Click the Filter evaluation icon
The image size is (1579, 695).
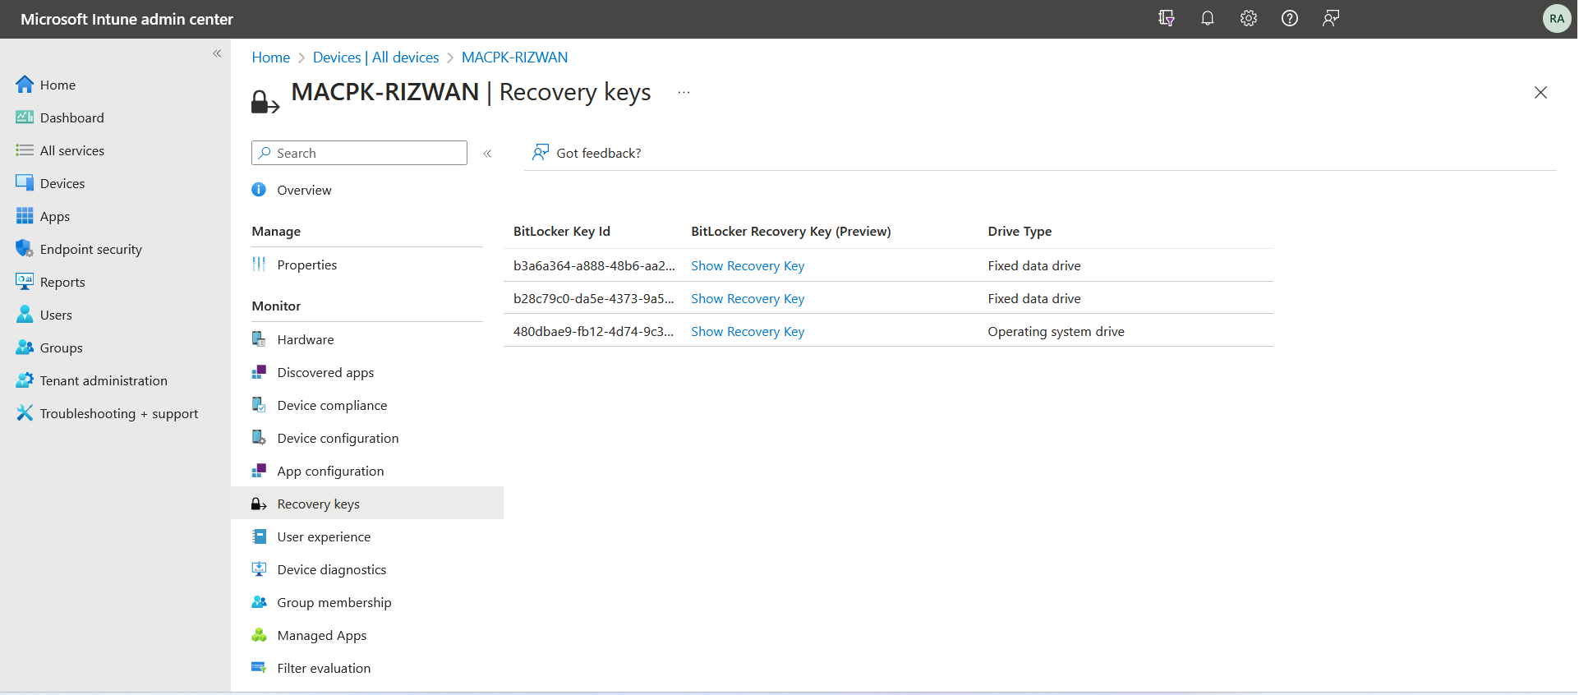(259, 668)
